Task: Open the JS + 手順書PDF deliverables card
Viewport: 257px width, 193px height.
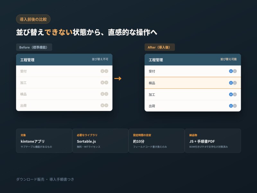Action: click(213, 141)
